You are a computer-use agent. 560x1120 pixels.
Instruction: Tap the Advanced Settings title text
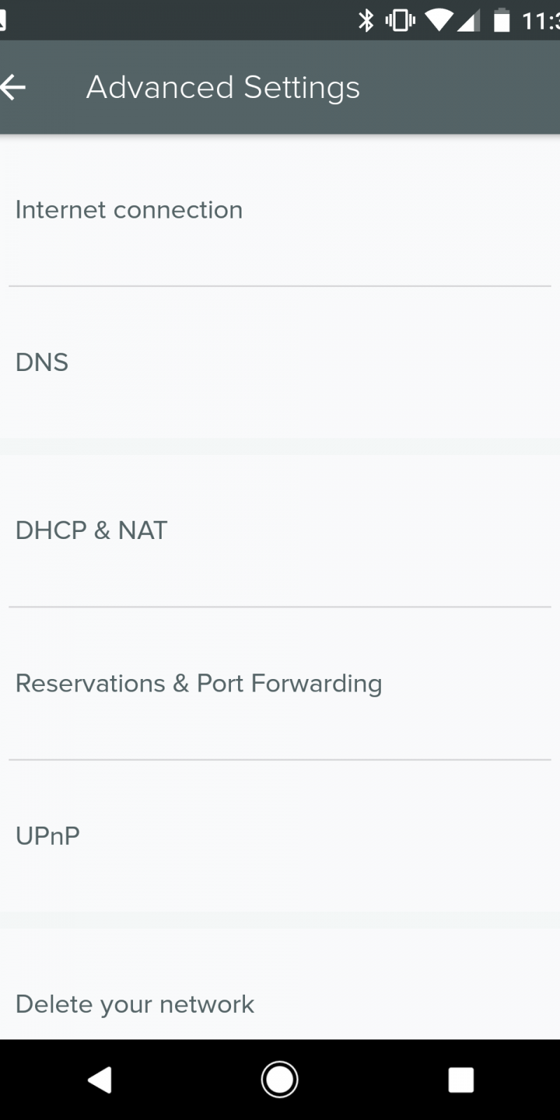[x=223, y=87]
